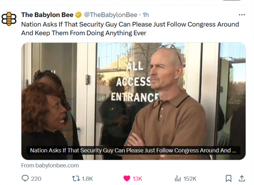The width and height of the screenshot is (254, 185).
Task: Share post using the upload arrow icon
Action: coord(242,178)
